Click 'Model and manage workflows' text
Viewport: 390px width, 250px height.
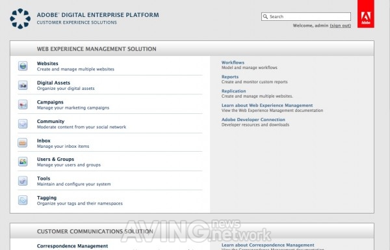(x=249, y=68)
